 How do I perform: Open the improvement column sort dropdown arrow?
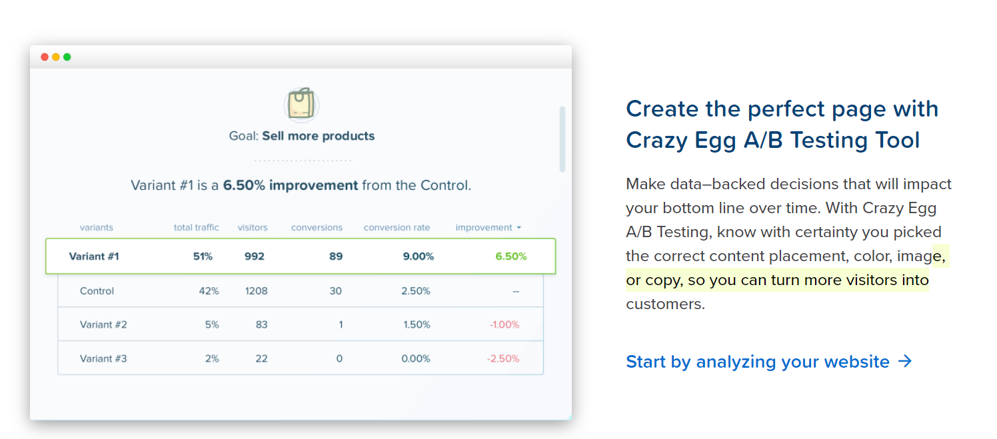518,228
